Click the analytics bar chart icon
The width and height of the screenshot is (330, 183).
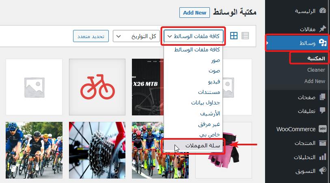coord(322,157)
